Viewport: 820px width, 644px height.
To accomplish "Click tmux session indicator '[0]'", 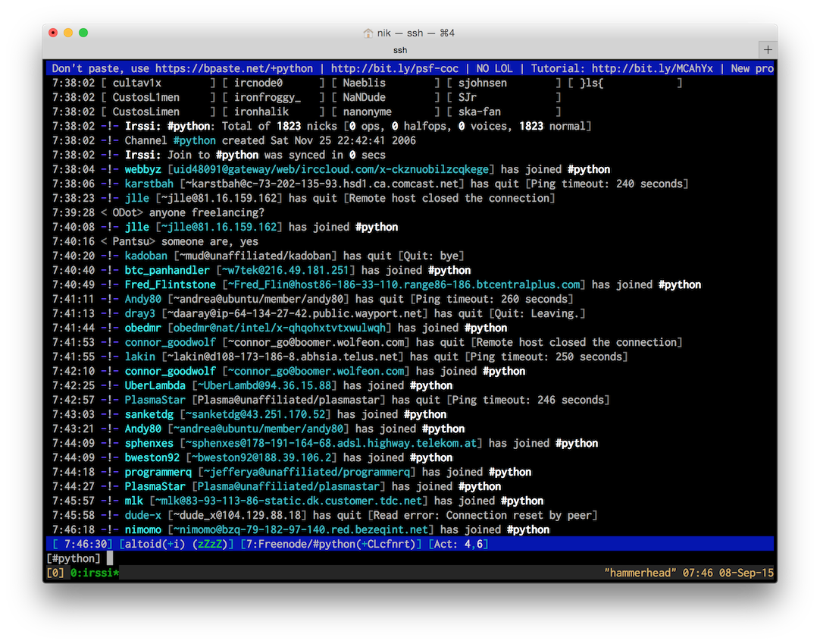I will (x=55, y=573).
